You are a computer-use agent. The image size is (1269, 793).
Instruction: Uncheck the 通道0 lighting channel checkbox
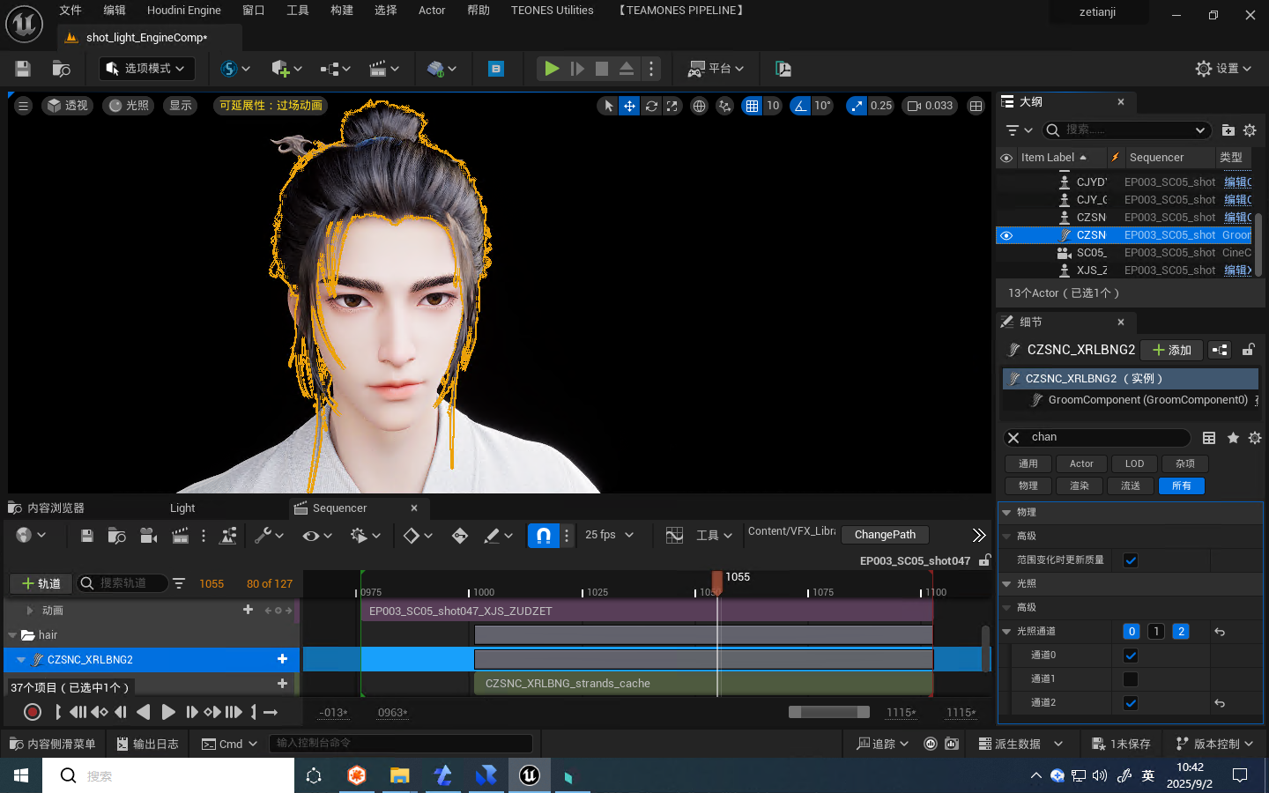pos(1131,656)
